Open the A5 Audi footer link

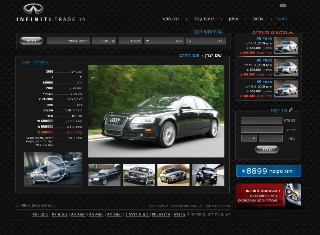pyautogui.click(x=96, y=214)
